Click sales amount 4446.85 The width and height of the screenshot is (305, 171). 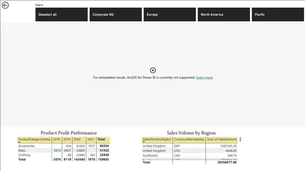[x=231, y=151]
